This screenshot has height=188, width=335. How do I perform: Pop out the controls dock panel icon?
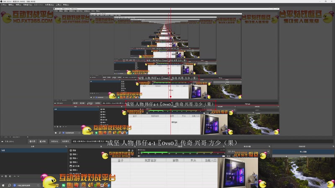click(x=333, y=147)
